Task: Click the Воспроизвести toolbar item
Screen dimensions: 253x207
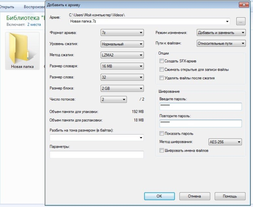Action: pos(34,7)
